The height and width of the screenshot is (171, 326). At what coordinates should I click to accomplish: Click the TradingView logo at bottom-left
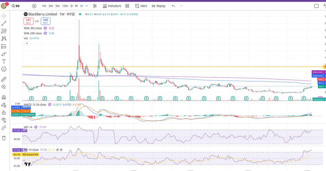pos(27,164)
